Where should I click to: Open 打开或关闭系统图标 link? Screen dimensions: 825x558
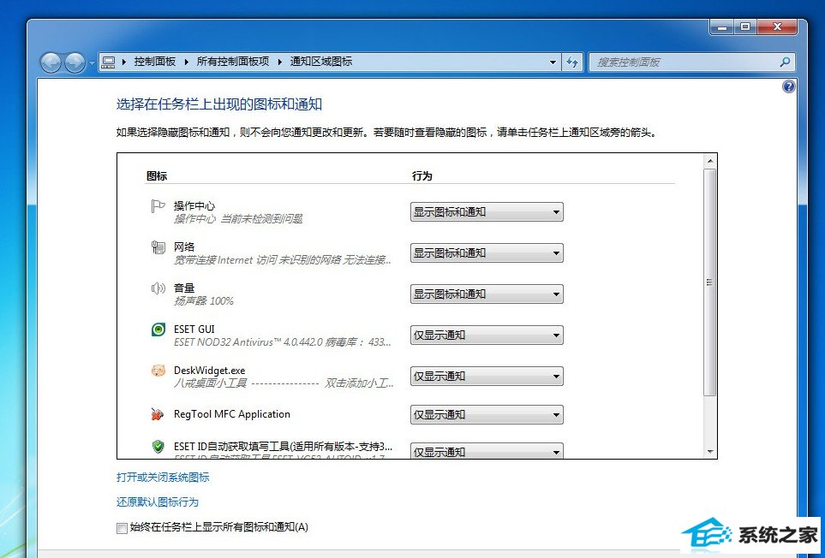pos(163,477)
